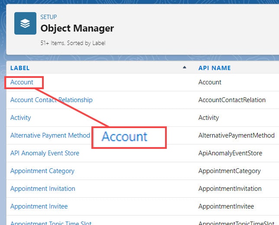Open Appointment Invitee object
This screenshot has width=279, height=225.
[39, 206]
